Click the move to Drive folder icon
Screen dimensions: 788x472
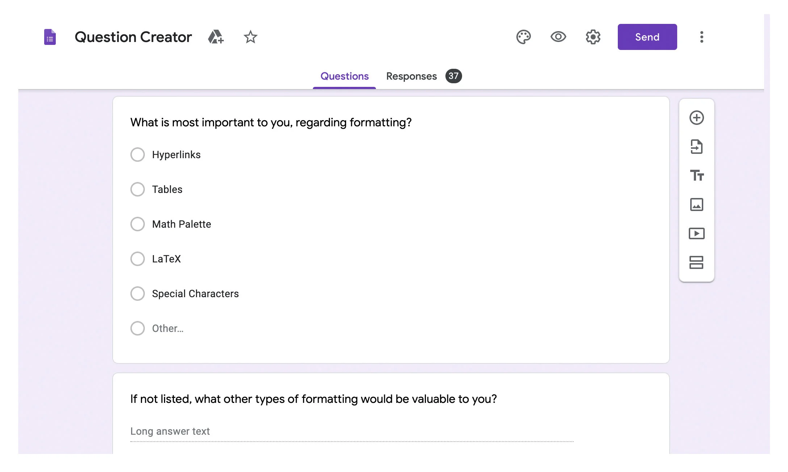tap(215, 37)
